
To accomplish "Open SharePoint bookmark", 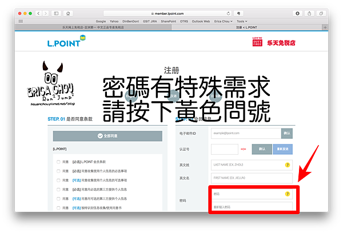I will pyautogui.click(x=169, y=21).
